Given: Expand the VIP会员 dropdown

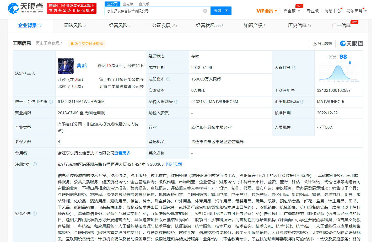Looking at the screenshot, I should tap(276, 11).
